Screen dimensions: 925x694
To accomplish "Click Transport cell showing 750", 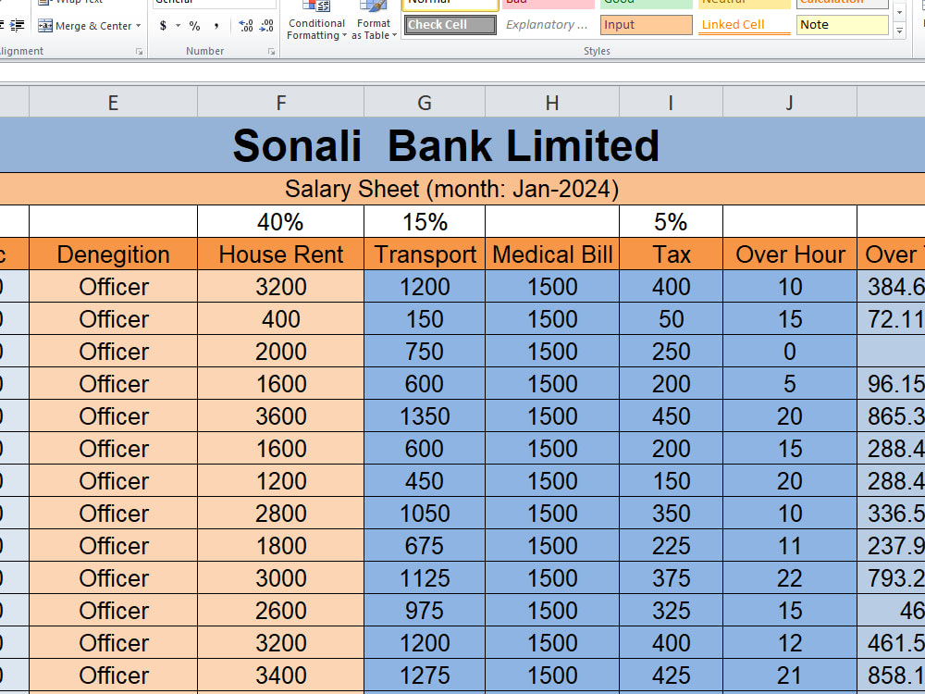I will (425, 351).
